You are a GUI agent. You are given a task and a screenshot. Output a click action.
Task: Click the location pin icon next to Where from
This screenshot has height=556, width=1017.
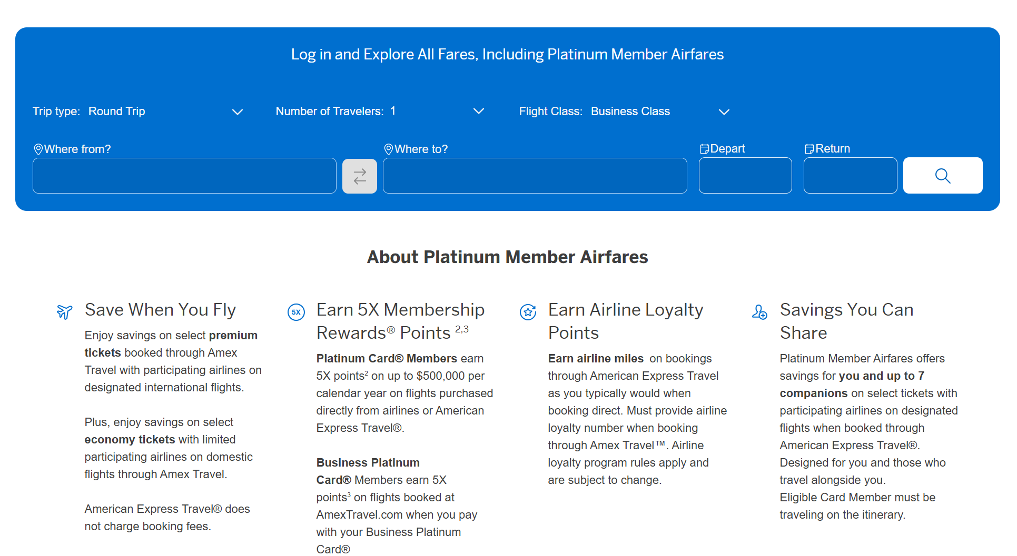pos(38,149)
